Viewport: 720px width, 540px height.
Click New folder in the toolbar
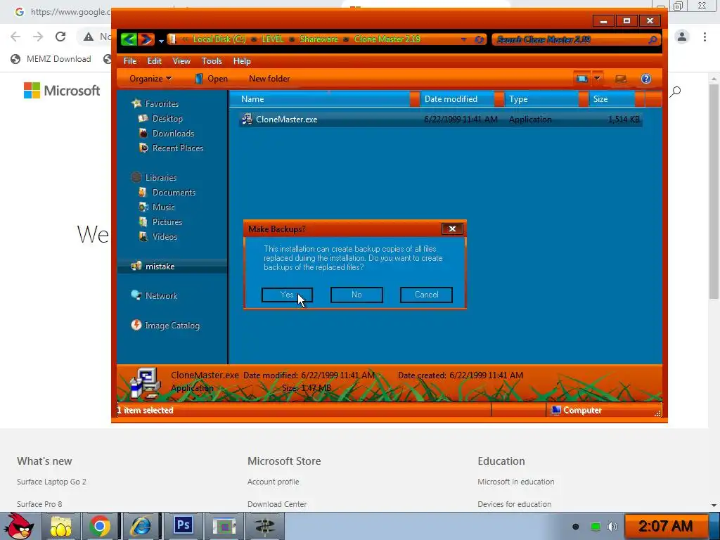tap(269, 79)
